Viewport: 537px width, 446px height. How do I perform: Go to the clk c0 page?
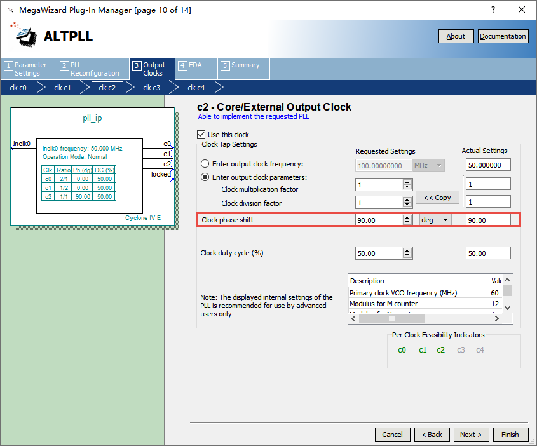coord(18,88)
